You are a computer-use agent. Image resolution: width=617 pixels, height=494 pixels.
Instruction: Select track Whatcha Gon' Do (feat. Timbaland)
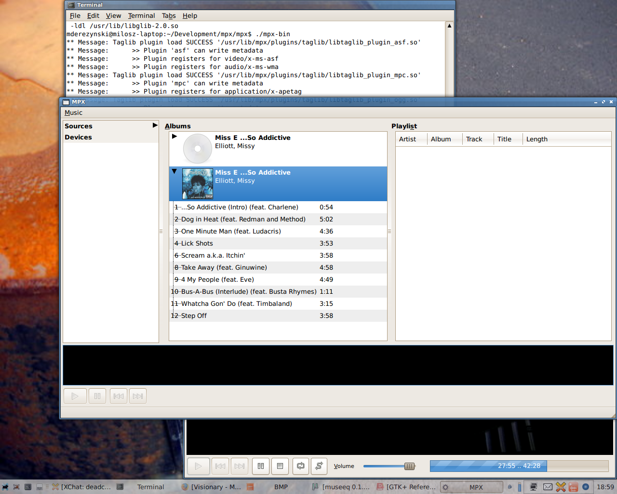pyautogui.click(x=278, y=303)
